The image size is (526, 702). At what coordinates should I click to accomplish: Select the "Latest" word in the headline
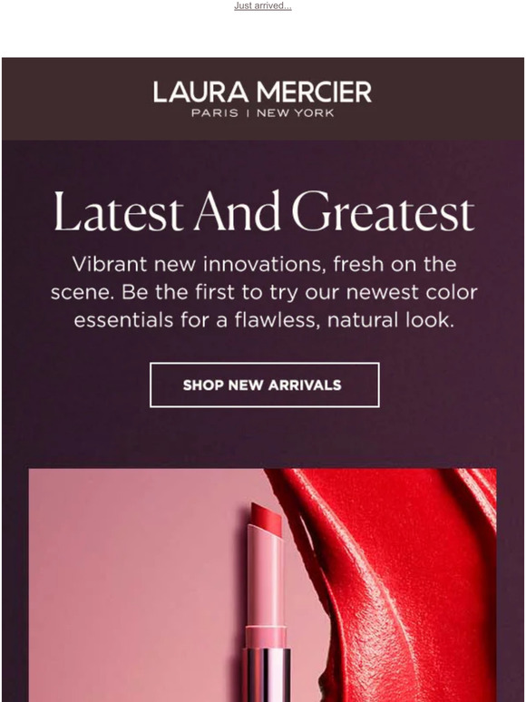(119, 211)
